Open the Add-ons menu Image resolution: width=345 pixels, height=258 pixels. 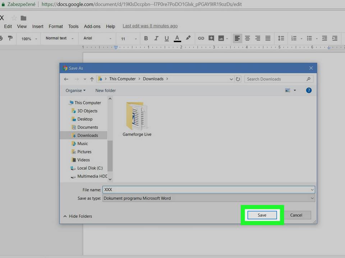click(x=92, y=27)
